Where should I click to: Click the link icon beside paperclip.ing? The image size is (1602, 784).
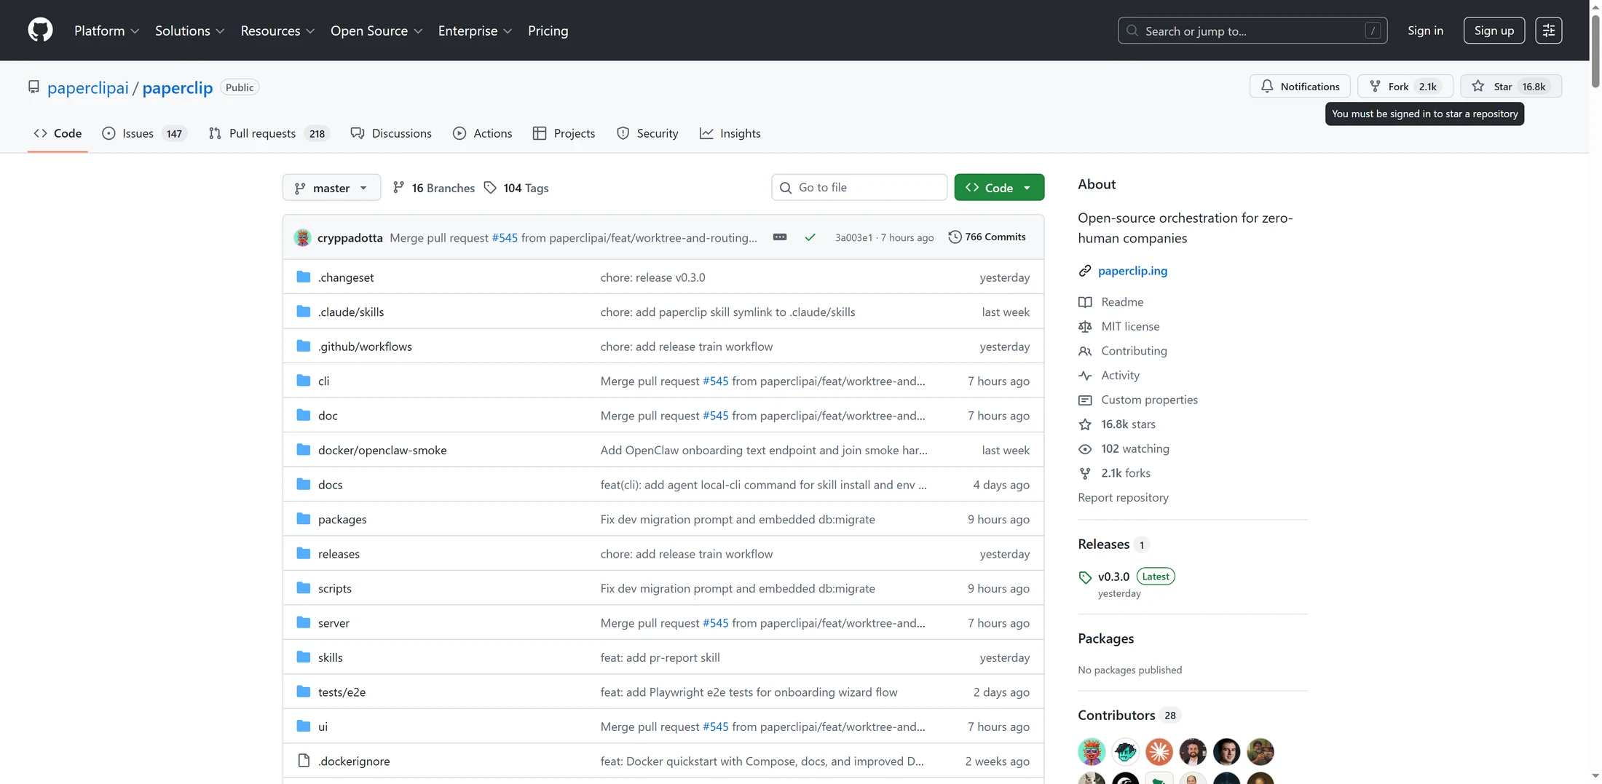(1085, 271)
